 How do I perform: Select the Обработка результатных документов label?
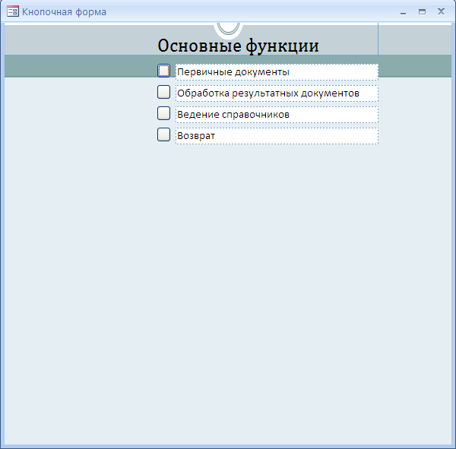pos(277,93)
